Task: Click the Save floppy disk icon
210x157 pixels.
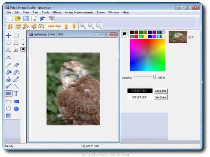Action: click(x=26, y=19)
